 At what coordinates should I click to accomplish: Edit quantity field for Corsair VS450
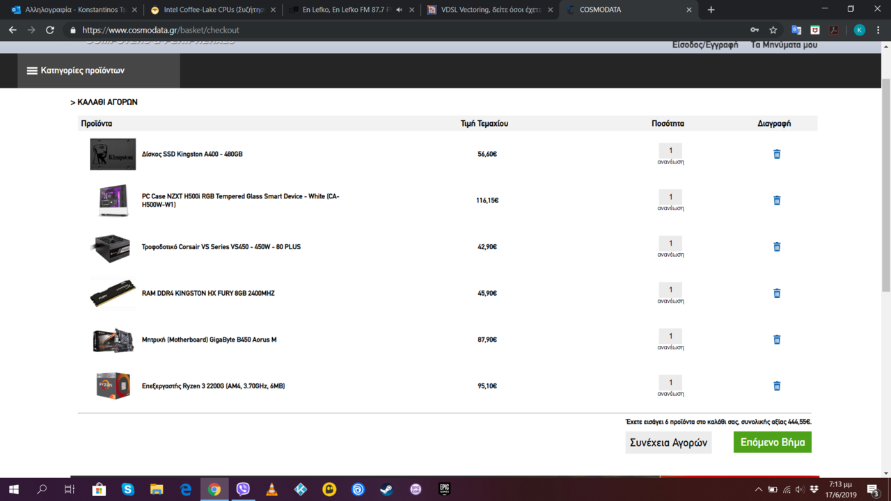670,244
